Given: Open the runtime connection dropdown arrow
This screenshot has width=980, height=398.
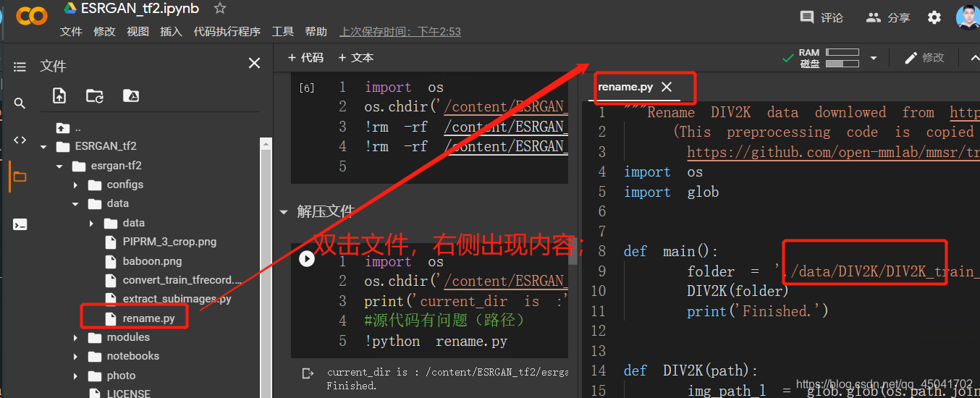Looking at the screenshot, I should click(x=873, y=58).
